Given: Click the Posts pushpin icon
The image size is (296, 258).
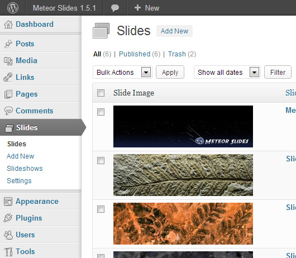Looking at the screenshot, I should (8, 44).
